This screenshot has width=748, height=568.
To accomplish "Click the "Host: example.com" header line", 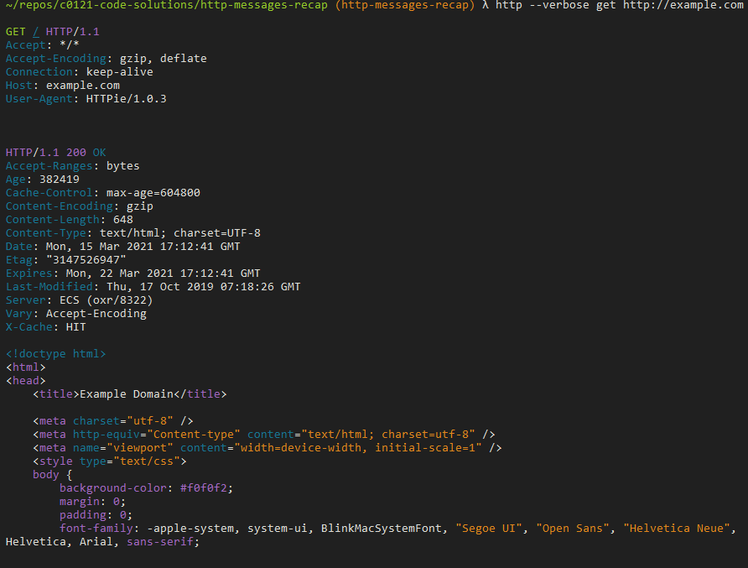I will (x=63, y=86).
